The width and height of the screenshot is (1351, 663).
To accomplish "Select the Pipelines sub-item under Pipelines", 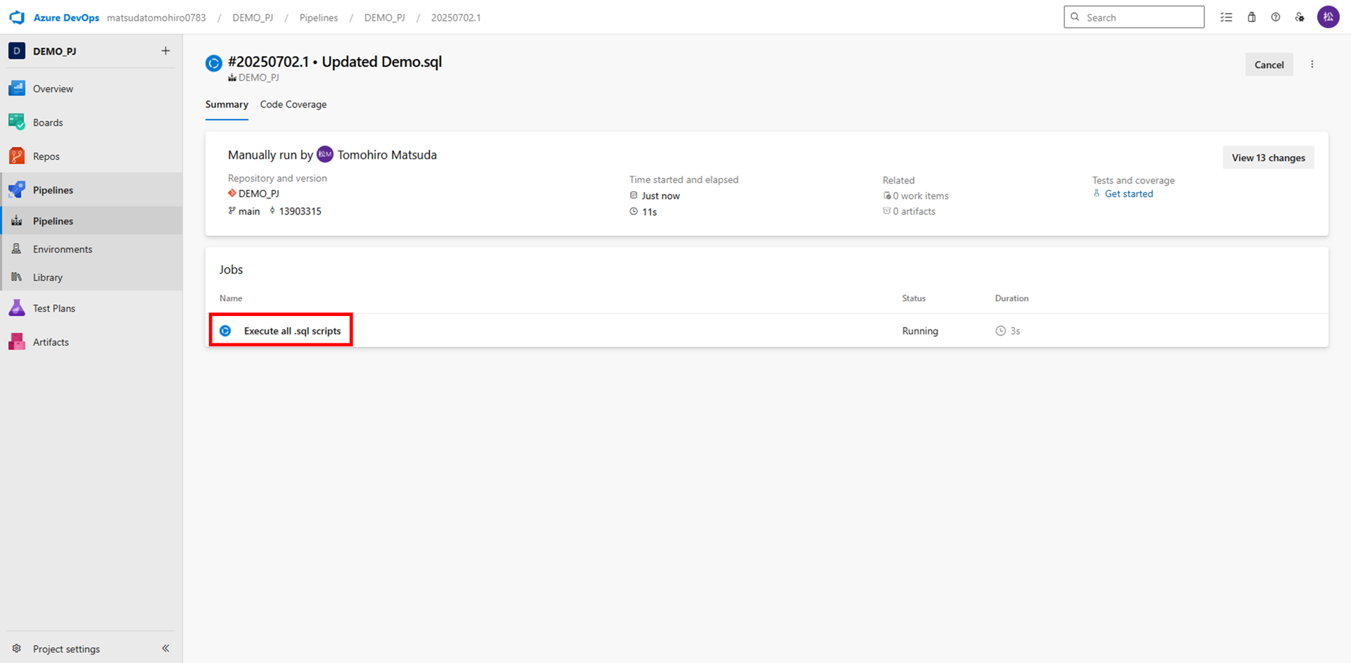I will tap(91, 221).
